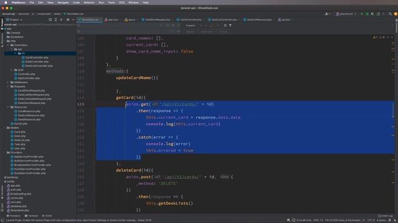Collapse the Resources folder
The width and height of the screenshot is (398, 223).
(8, 107)
